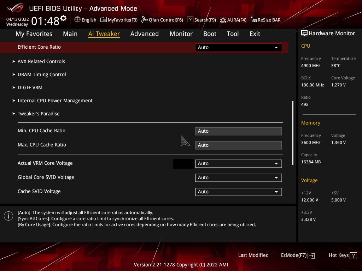Open Cache SVID Voltage dropdown
Image resolution: width=362 pixels, height=271 pixels.
pos(238,192)
